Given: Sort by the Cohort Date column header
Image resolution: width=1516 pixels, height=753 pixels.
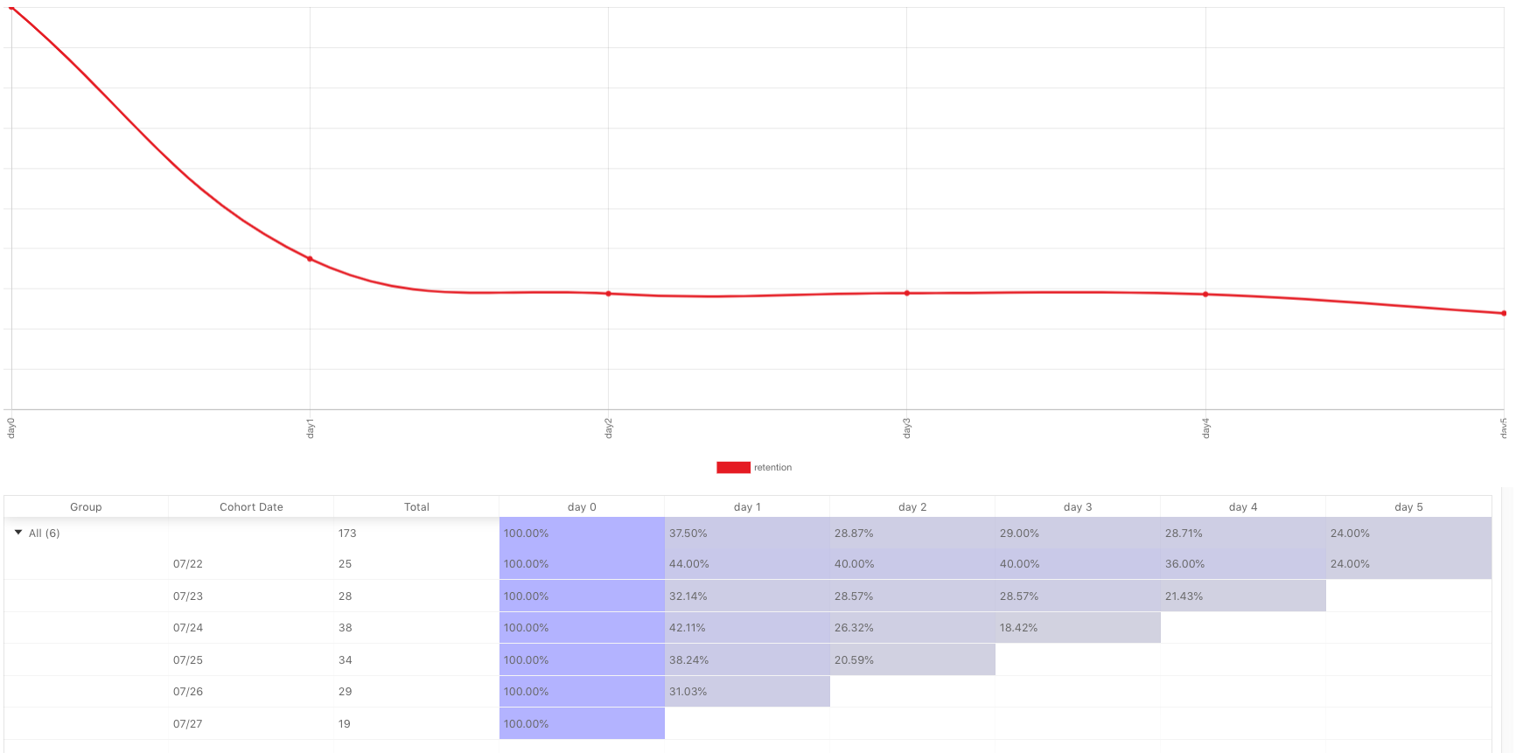Looking at the screenshot, I should (x=251, y=507).
